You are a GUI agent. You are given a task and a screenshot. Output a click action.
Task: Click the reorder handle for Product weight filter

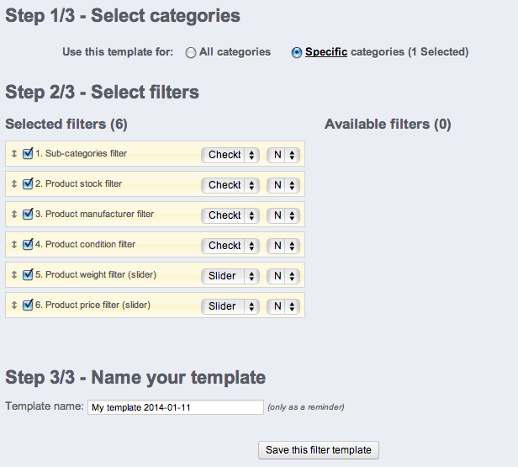click(x=13, y=274)
